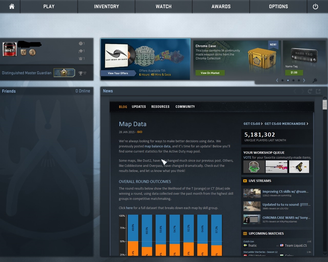The width and height of the screenshot is (328, 262).
Task: Click the orange GO tag by date
Action: coord(140,132)
